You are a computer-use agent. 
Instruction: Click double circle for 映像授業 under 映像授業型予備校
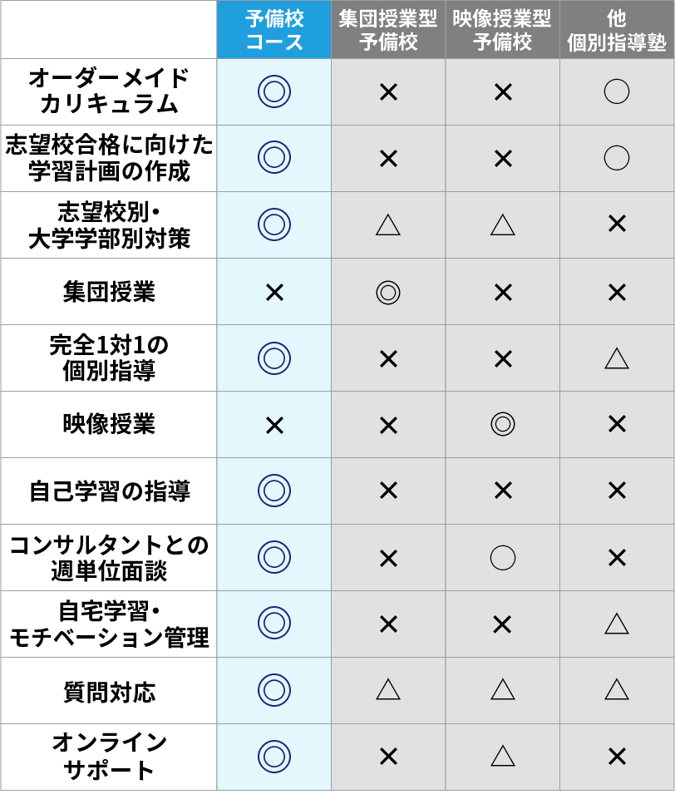[502, 424]
